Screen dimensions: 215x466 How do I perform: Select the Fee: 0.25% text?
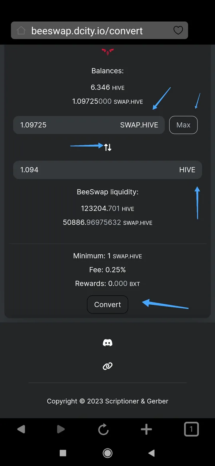click(x=107, y=270)
